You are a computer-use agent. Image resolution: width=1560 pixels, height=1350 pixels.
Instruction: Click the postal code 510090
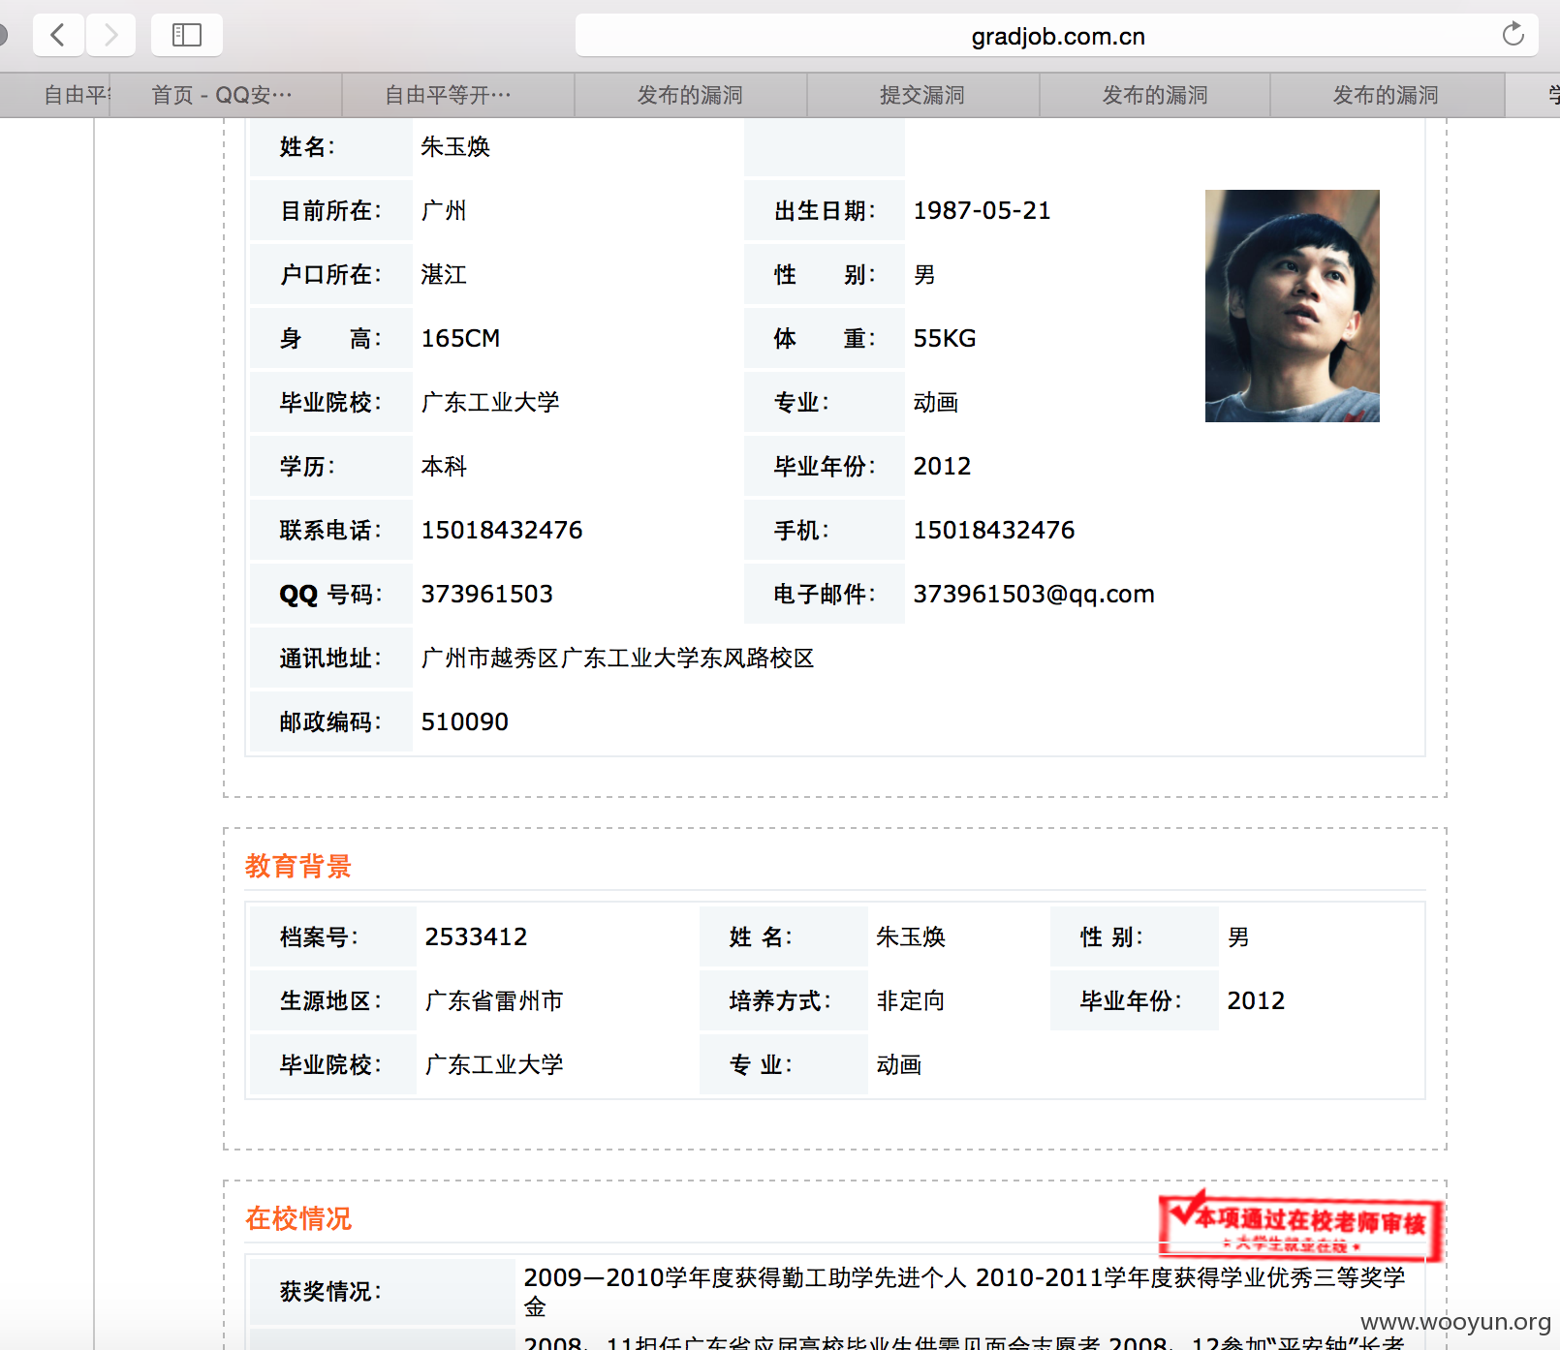click(x=464, y=721)
